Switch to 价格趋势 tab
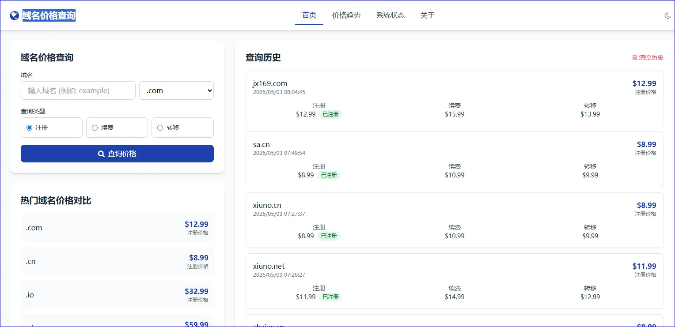 [346, 15]
